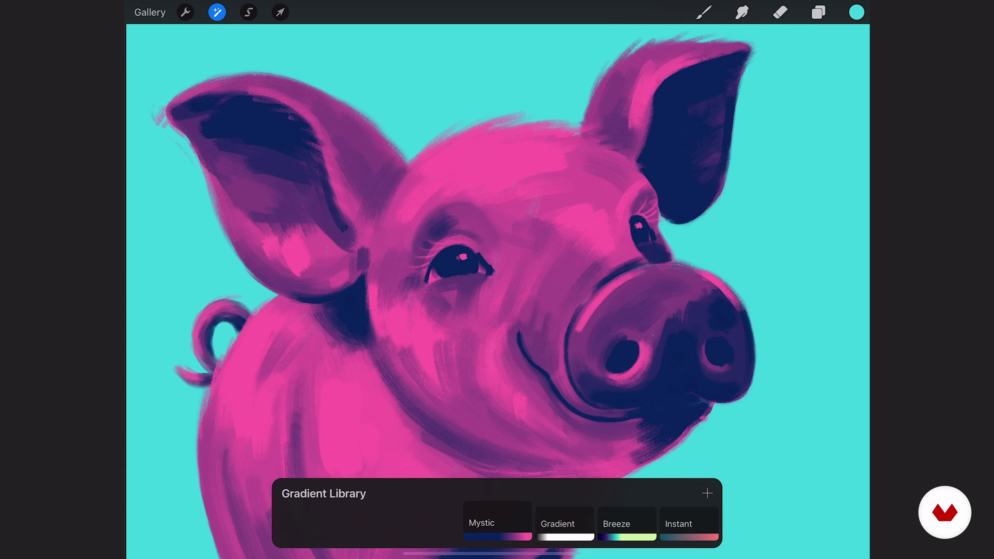The height and width of the screenshot is (559, 994).
Task: Open the Layers panel
Action: 818,12
